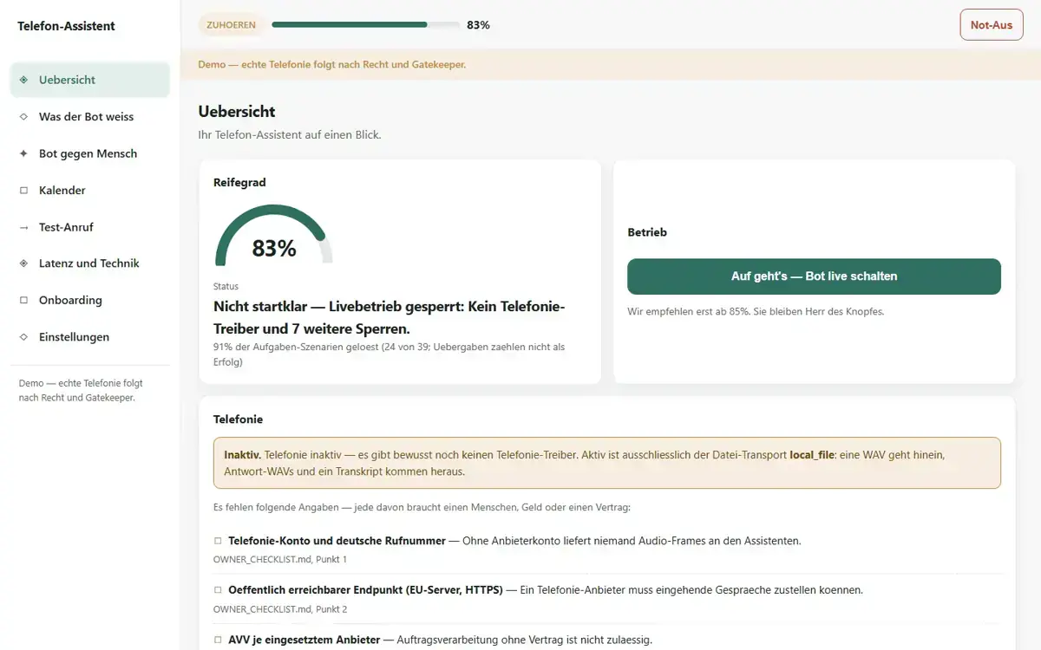Click the icon beside Latenz und Technik

pos(23,263)
